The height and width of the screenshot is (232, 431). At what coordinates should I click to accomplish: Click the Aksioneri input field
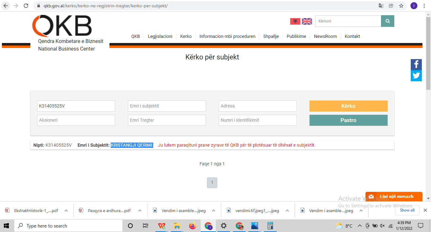pyautogui.click(x=76, y=120)
